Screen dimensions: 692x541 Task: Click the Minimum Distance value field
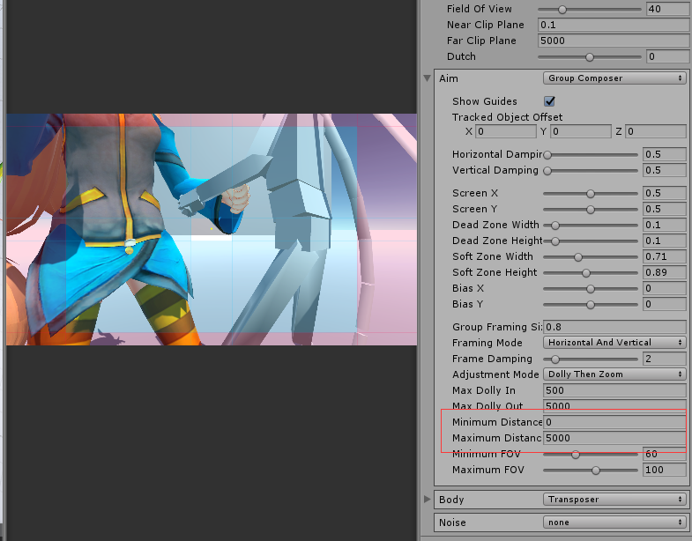pyautogui.click(x=615, y=422)
